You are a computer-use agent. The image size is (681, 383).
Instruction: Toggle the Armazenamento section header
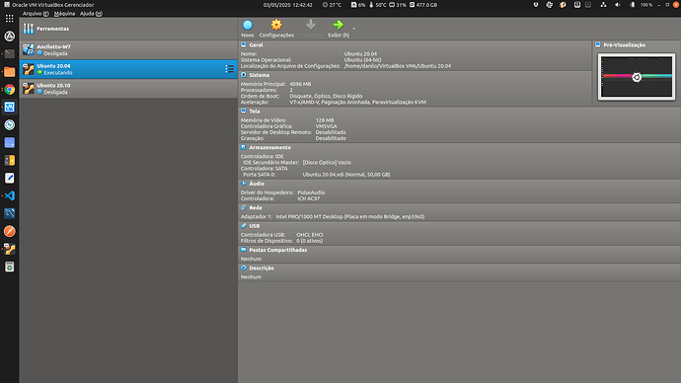tap(269, 148)
